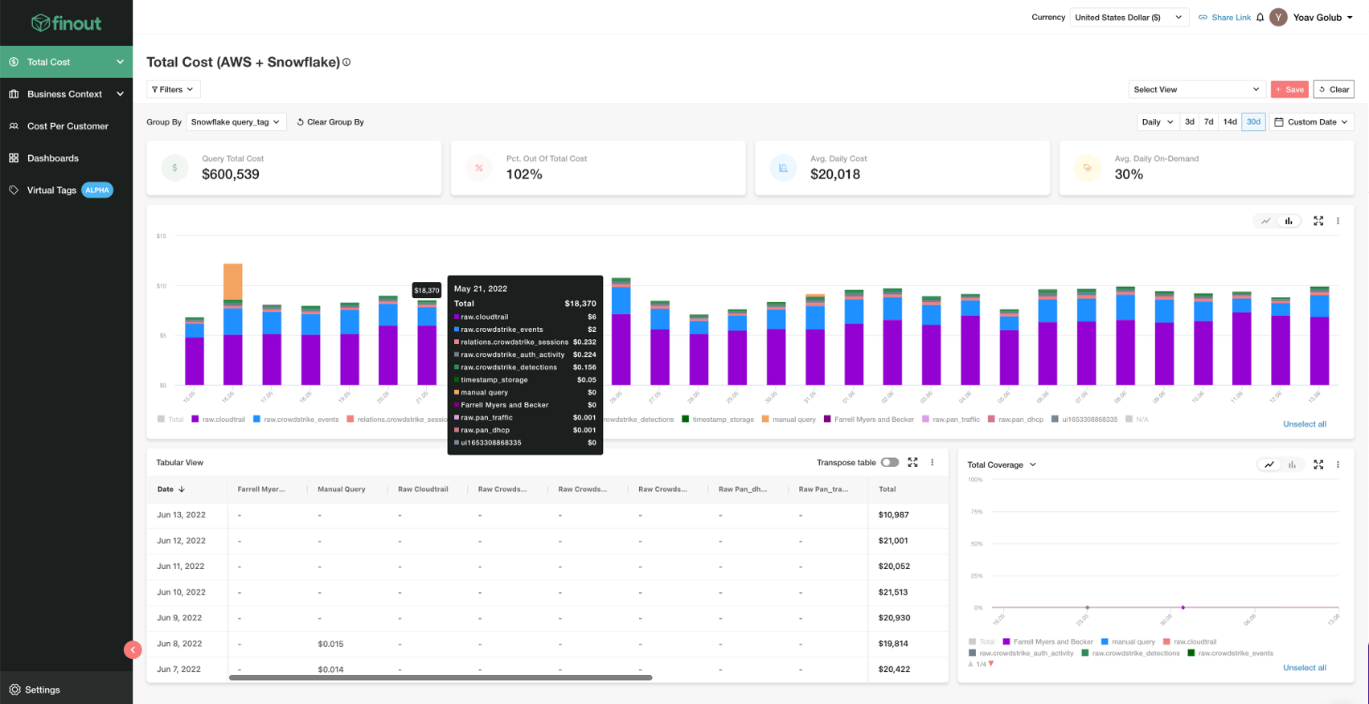Toggle the Transpose table switch
The width and height of the screenshot is (1369, 704).
pos(889,462)
